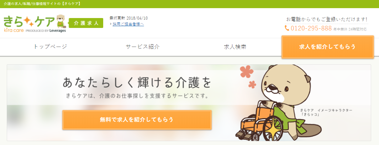379x145 pixels.
Task: Click the orange phone icon
Action: point(287,28)
